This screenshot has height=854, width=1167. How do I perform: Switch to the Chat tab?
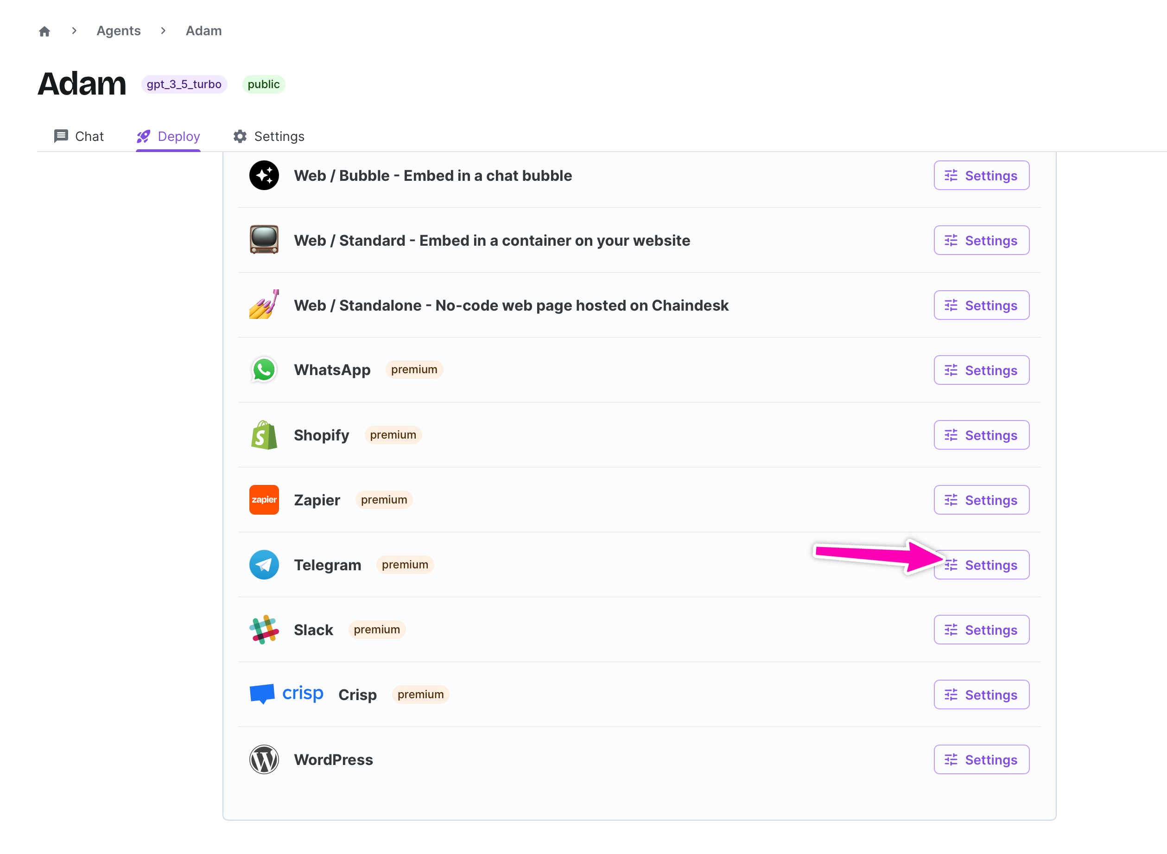[79, 136]
